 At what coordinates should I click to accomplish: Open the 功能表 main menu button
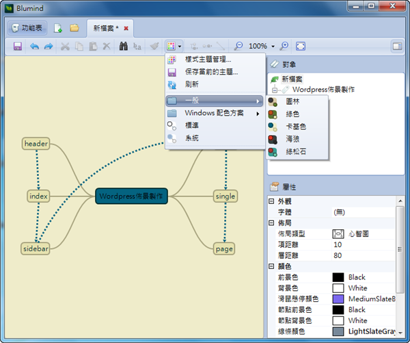pos(27,28)
